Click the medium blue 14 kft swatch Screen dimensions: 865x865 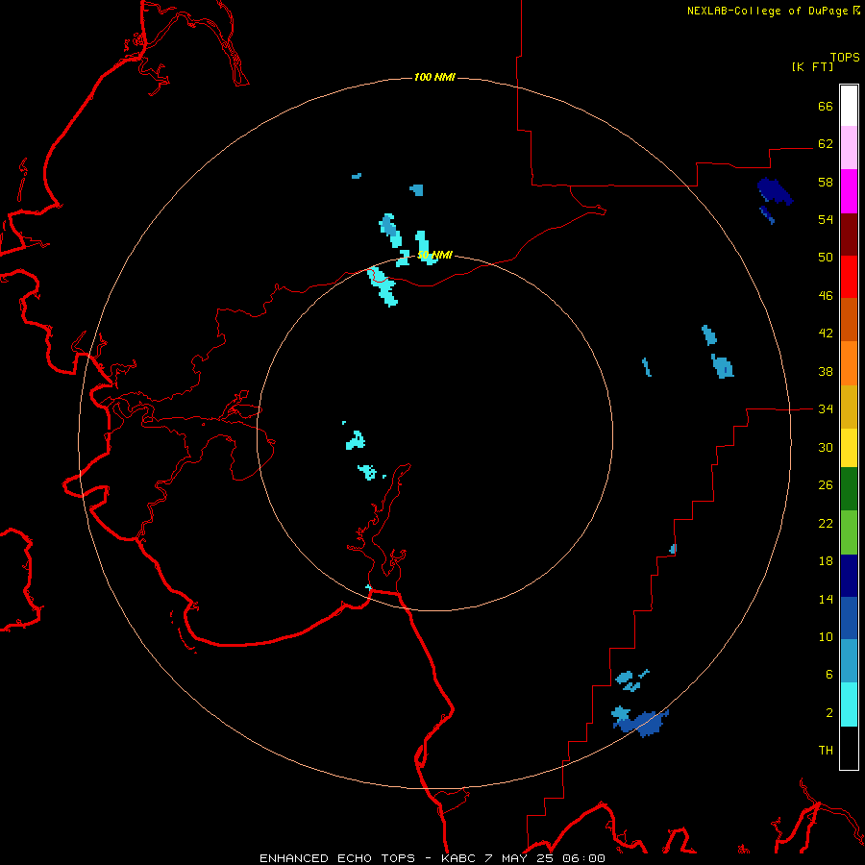(x=849, y=618)
